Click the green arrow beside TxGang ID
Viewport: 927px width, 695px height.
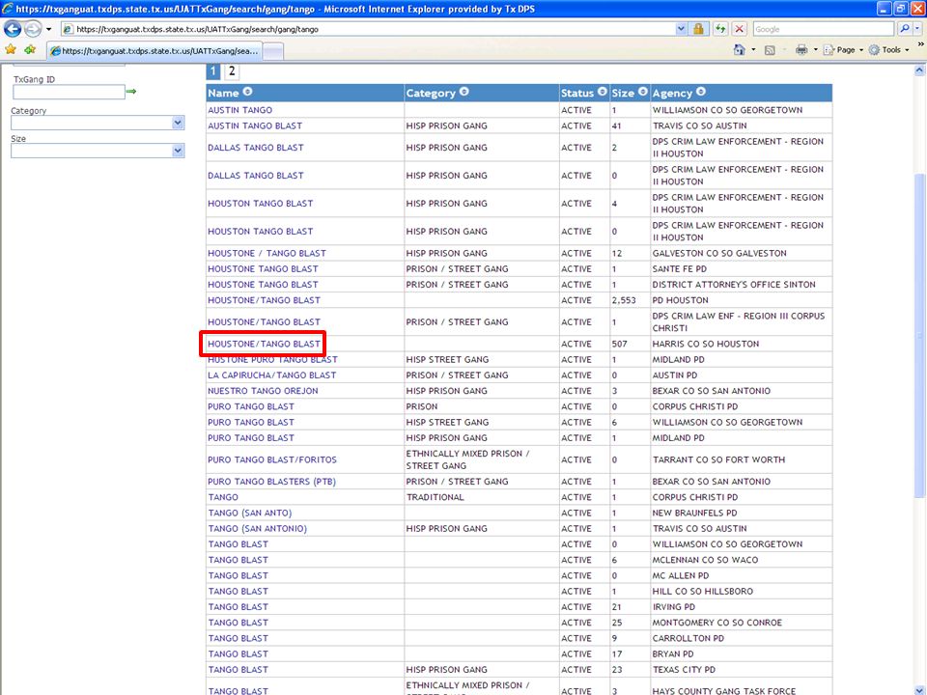pos(131,91)
